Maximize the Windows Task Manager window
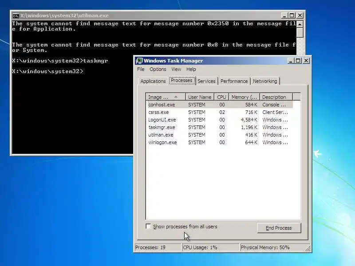 tap(298, 61)
